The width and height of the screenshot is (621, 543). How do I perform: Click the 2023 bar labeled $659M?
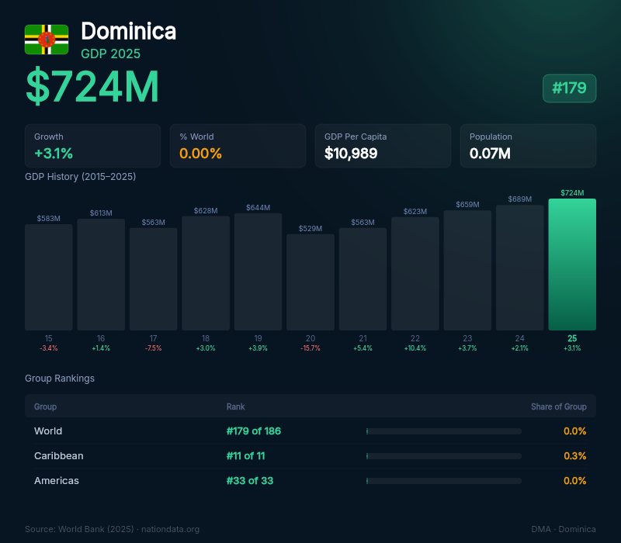tap(467, 270)
